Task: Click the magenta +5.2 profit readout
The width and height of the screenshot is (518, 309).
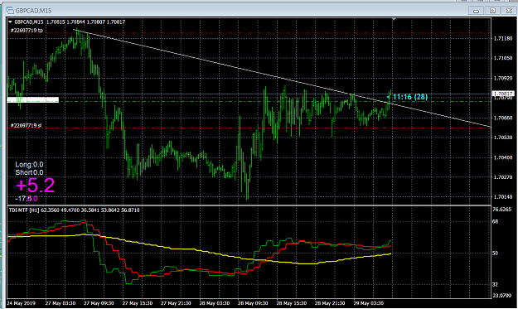Action: click(36, 186)
